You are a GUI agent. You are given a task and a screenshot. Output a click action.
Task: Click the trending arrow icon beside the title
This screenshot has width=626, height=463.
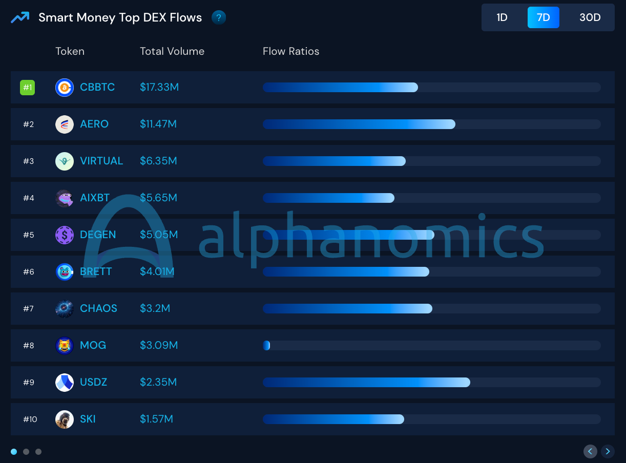coord(20,18)
